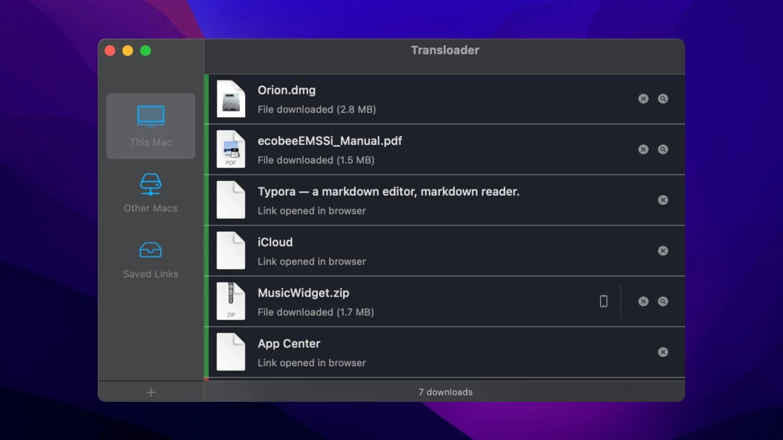Remove the ecobeeEMSSi_Manual.pdf download
The image size is (783, 440).
pos(643,149)
